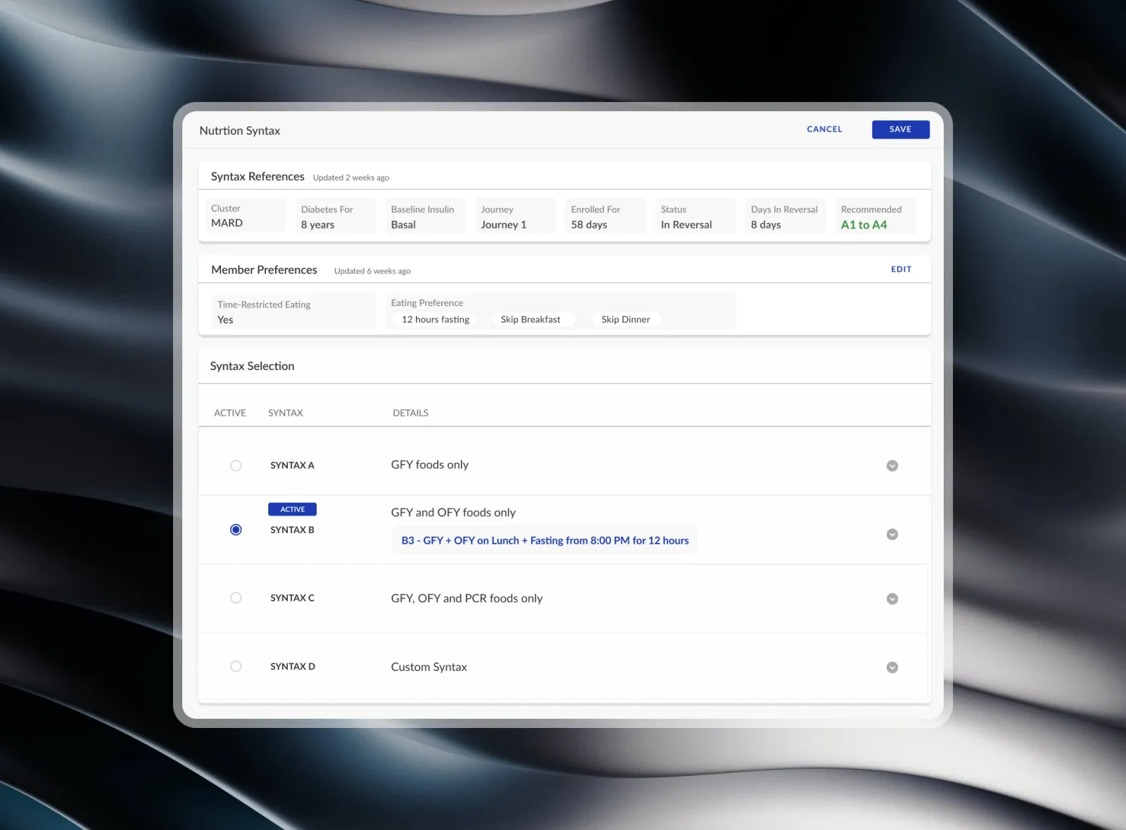Cancel the nutrition syntax changes
The image size is (1126, 830).
click(825, 129)
